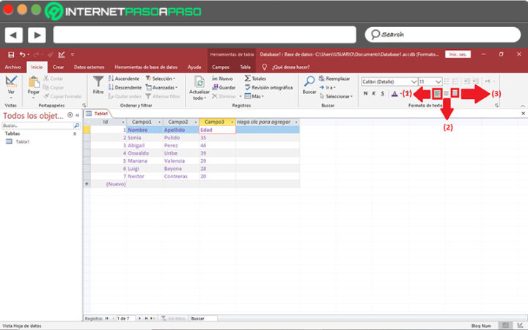Click the Filtro funnel icon
Image resolution: width=528 pixels, height=330 pixels.
click(x=98, y=81)
